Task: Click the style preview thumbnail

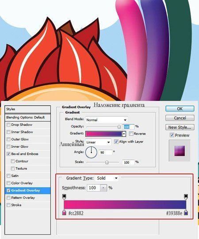Action: 180,151
